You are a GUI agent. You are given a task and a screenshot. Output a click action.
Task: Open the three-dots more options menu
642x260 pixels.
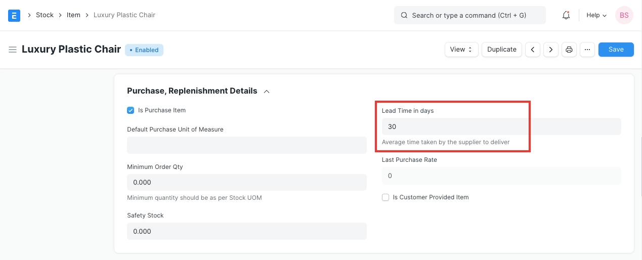tap(587, 50)
